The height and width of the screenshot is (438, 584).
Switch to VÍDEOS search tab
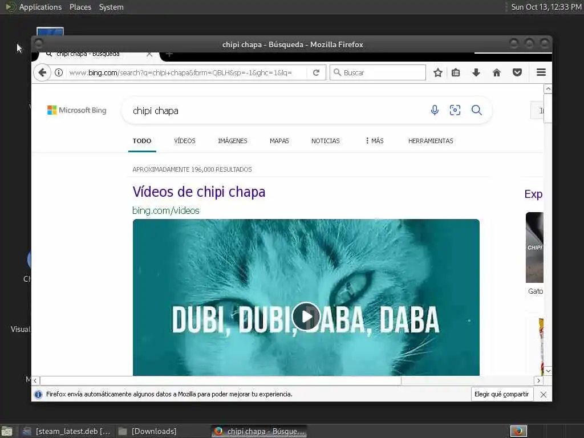point(184,141)
